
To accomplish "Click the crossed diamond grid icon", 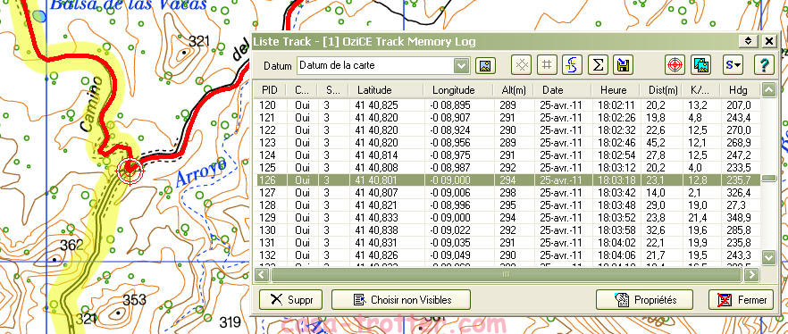I will [521, 65].
